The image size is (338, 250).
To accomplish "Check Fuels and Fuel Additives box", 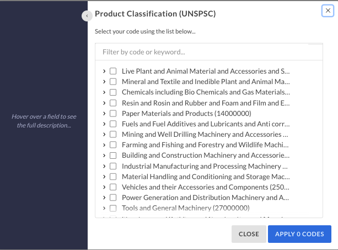I will pyautogui.click(x=113, y=124).
